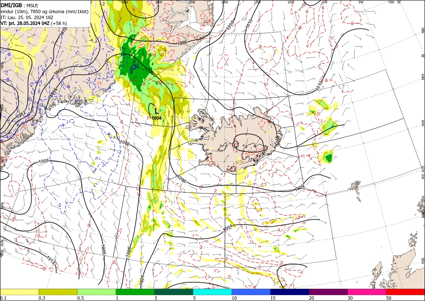This screenshot has height=301, width=425.
Task: Pick the dark green 3–5 legend band
Action: [174, 292]
